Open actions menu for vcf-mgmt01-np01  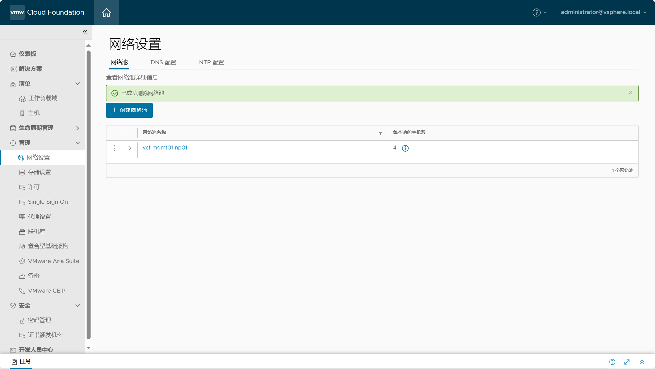click(114, 148)
